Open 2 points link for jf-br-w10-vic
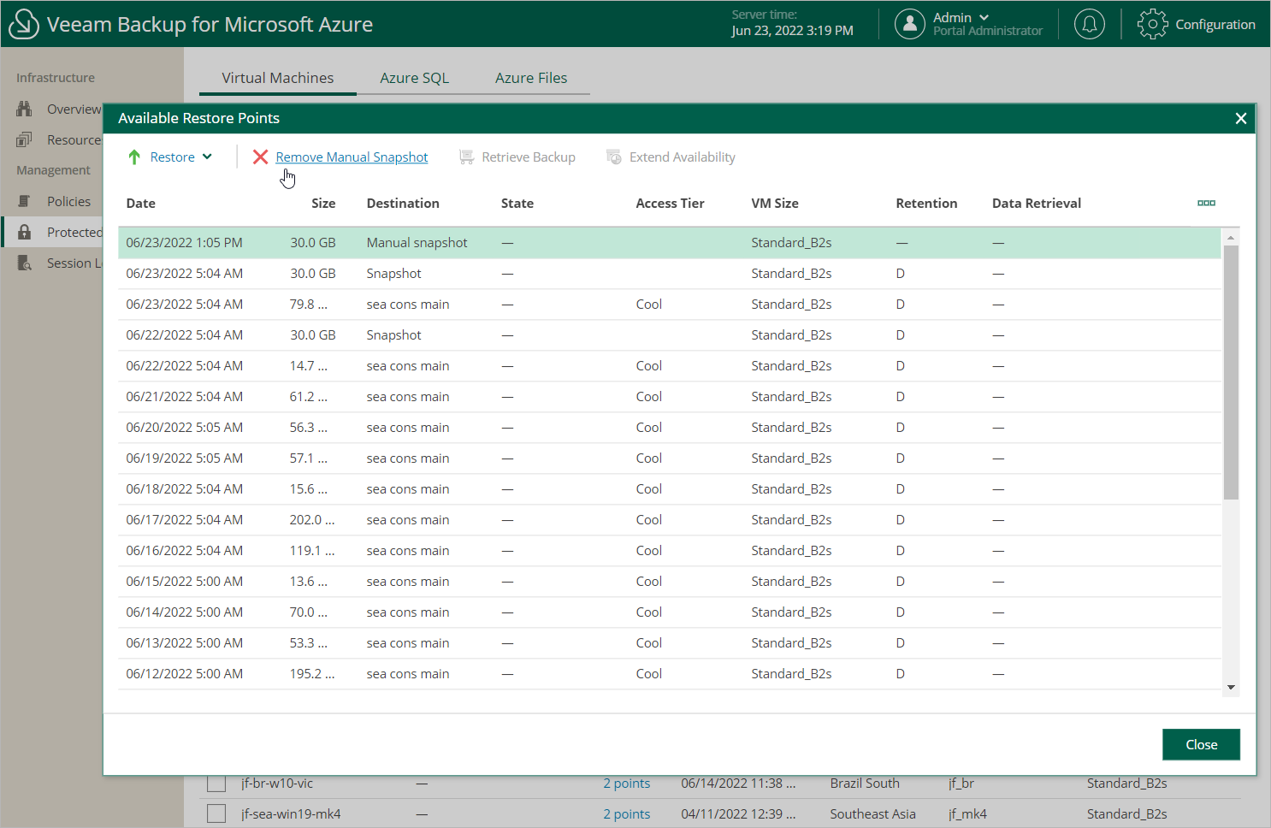1271x828 pixels. pyautogui.click(x=627, y=784)
